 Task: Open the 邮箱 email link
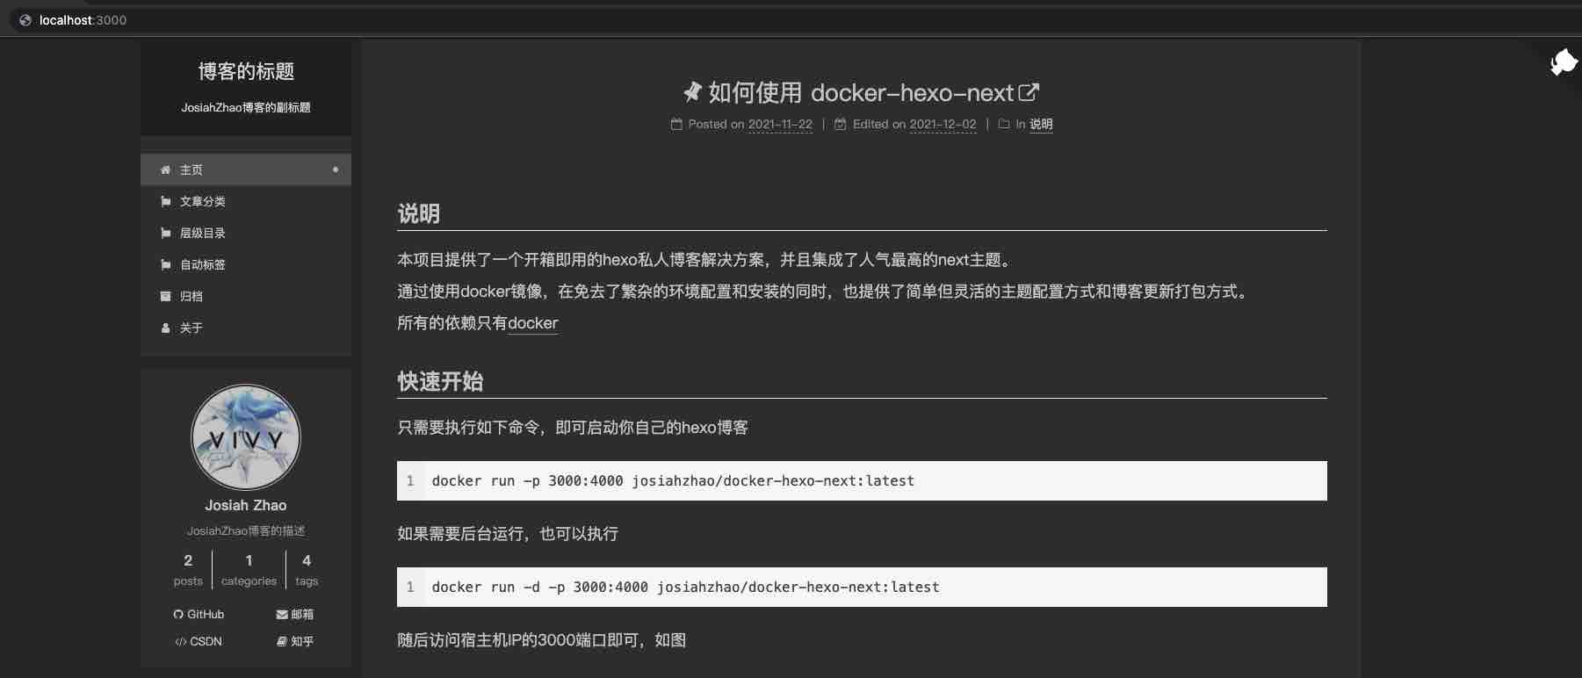294,614
